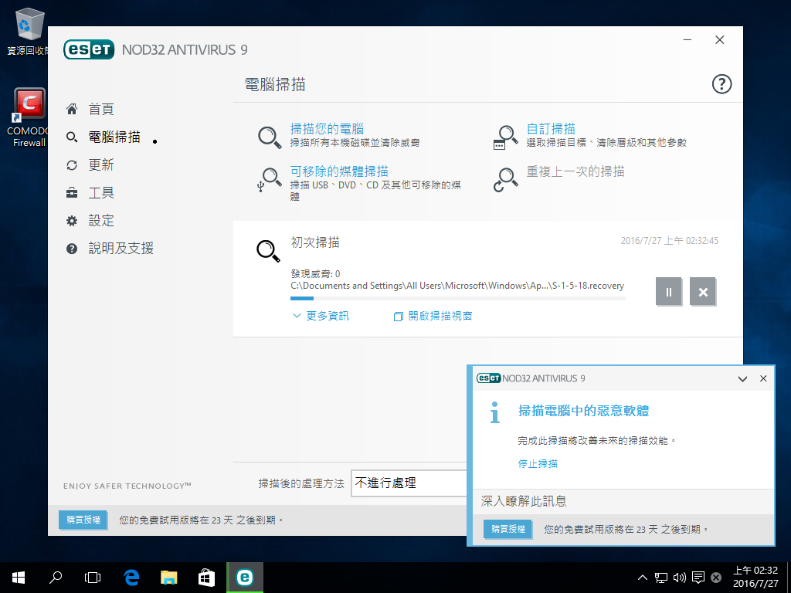This screenshot has height=593, width=791.
Task: Click the toolbox icon beside 工具
Action: coord(72,192)
